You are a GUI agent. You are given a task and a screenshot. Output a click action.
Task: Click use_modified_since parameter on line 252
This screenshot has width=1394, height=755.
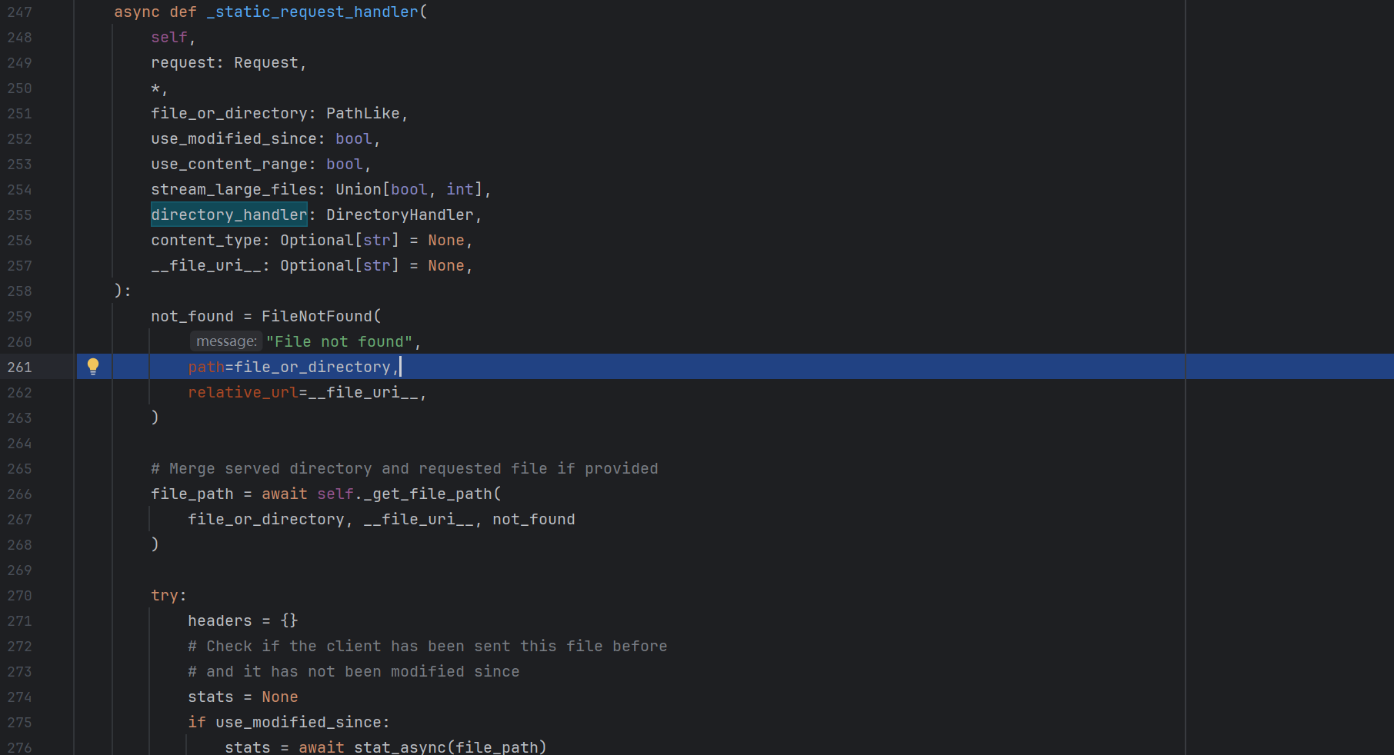click(x=234, y=138)
